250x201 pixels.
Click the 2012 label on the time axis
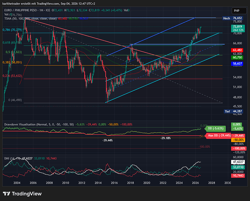pyautogui.click(x=82, y=183)
